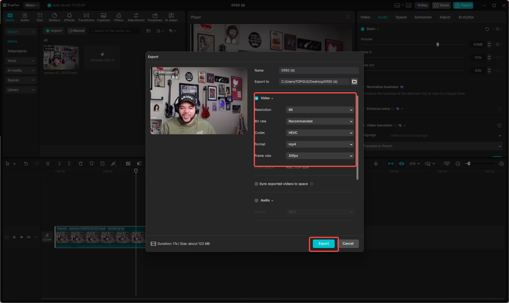Open the Resolution dropdown set to 8K
This screenshot has width=509, height=303.
point(320,109)
